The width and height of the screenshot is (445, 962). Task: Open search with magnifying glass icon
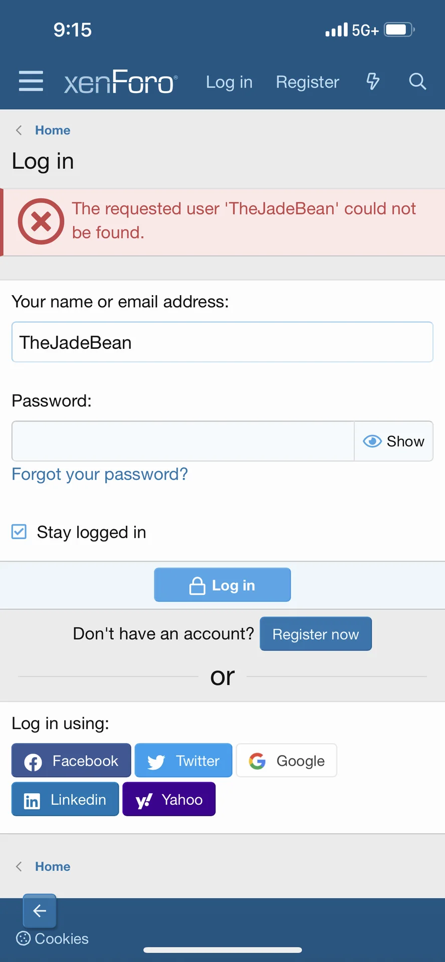417,81
